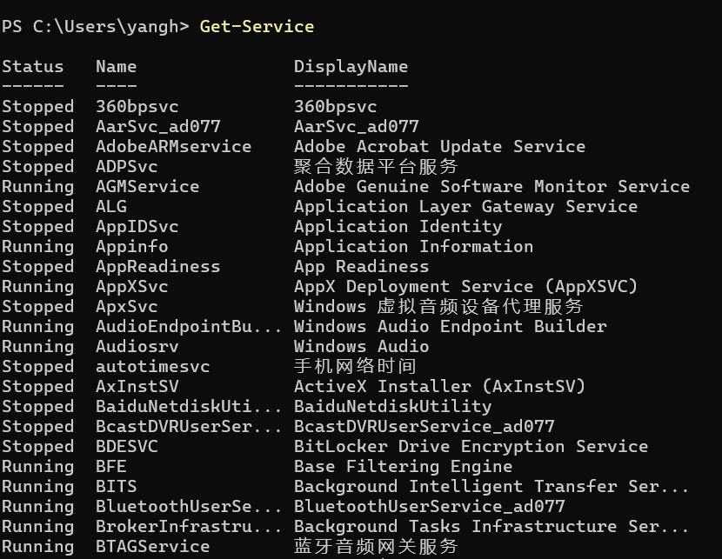Click Base Filtering Engine display name
The height and width of the screenshot is (559, 722).
click(x=403, y=466)
